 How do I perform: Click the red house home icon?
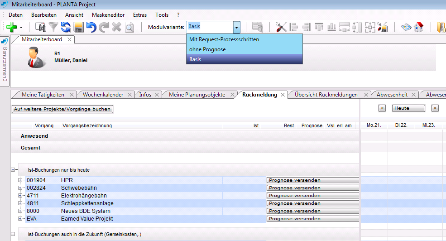tap(418, 27)
